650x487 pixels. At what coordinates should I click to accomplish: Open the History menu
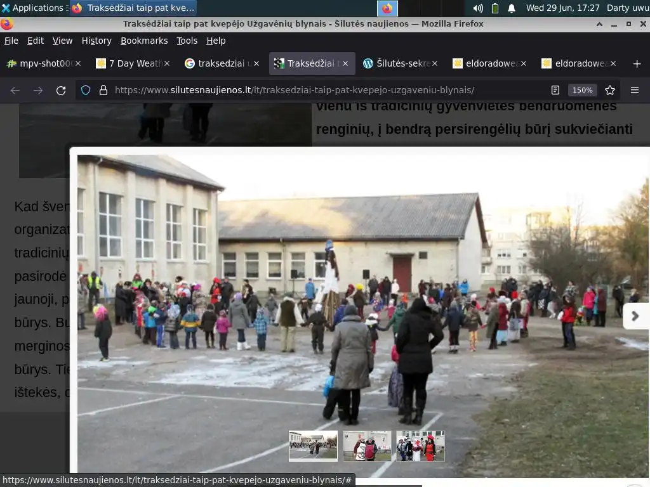(x=96, y=41)
